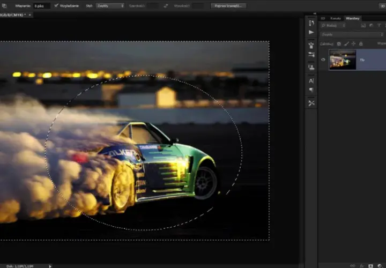Open the 3D workspace dropdown

(382, 6)
